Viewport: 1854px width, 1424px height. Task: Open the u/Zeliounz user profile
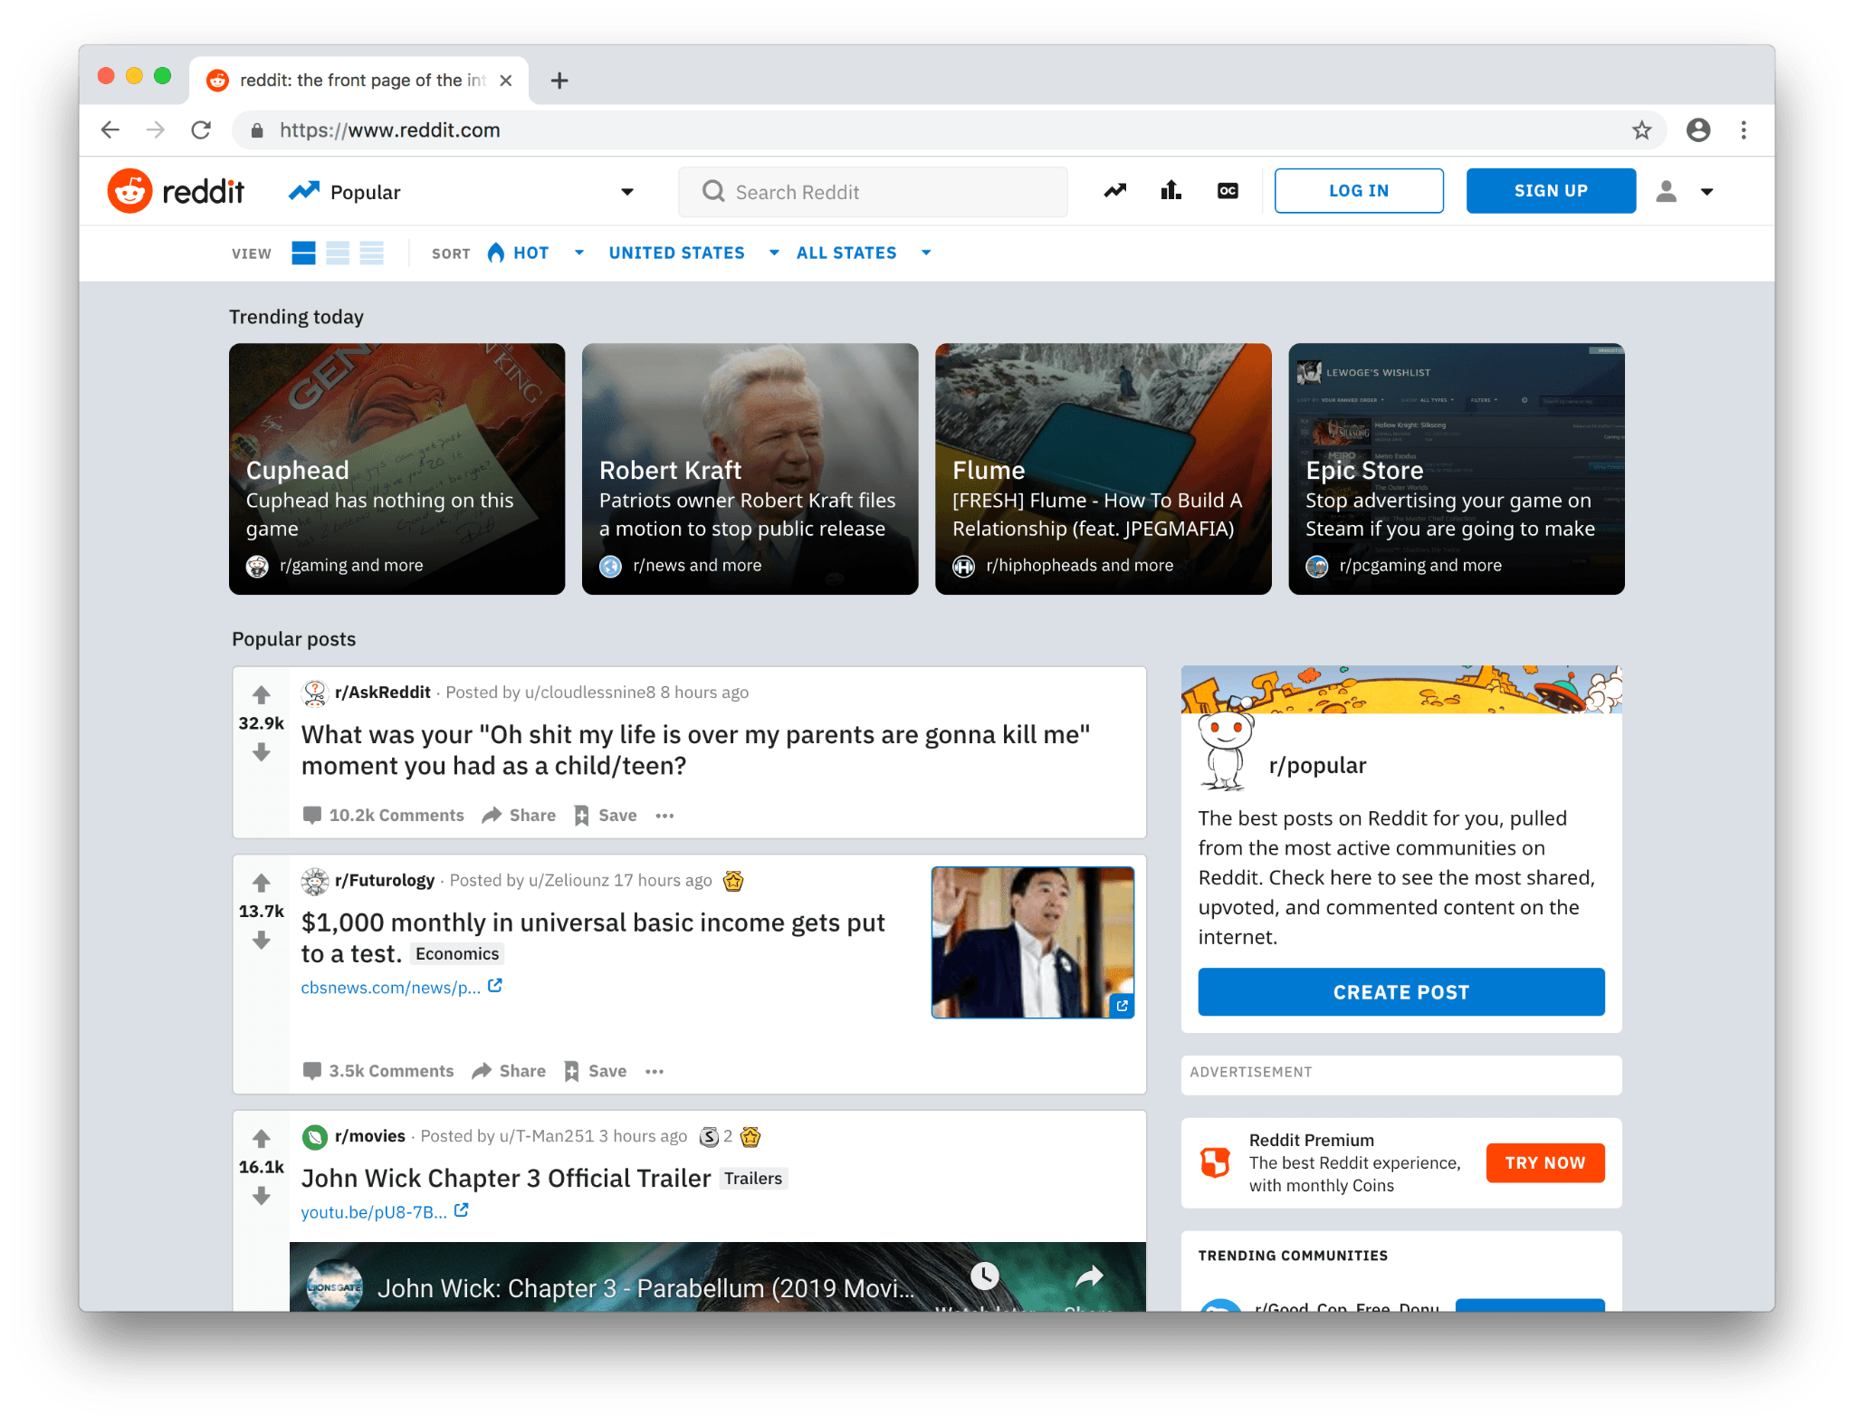click(x=569, y=881)
